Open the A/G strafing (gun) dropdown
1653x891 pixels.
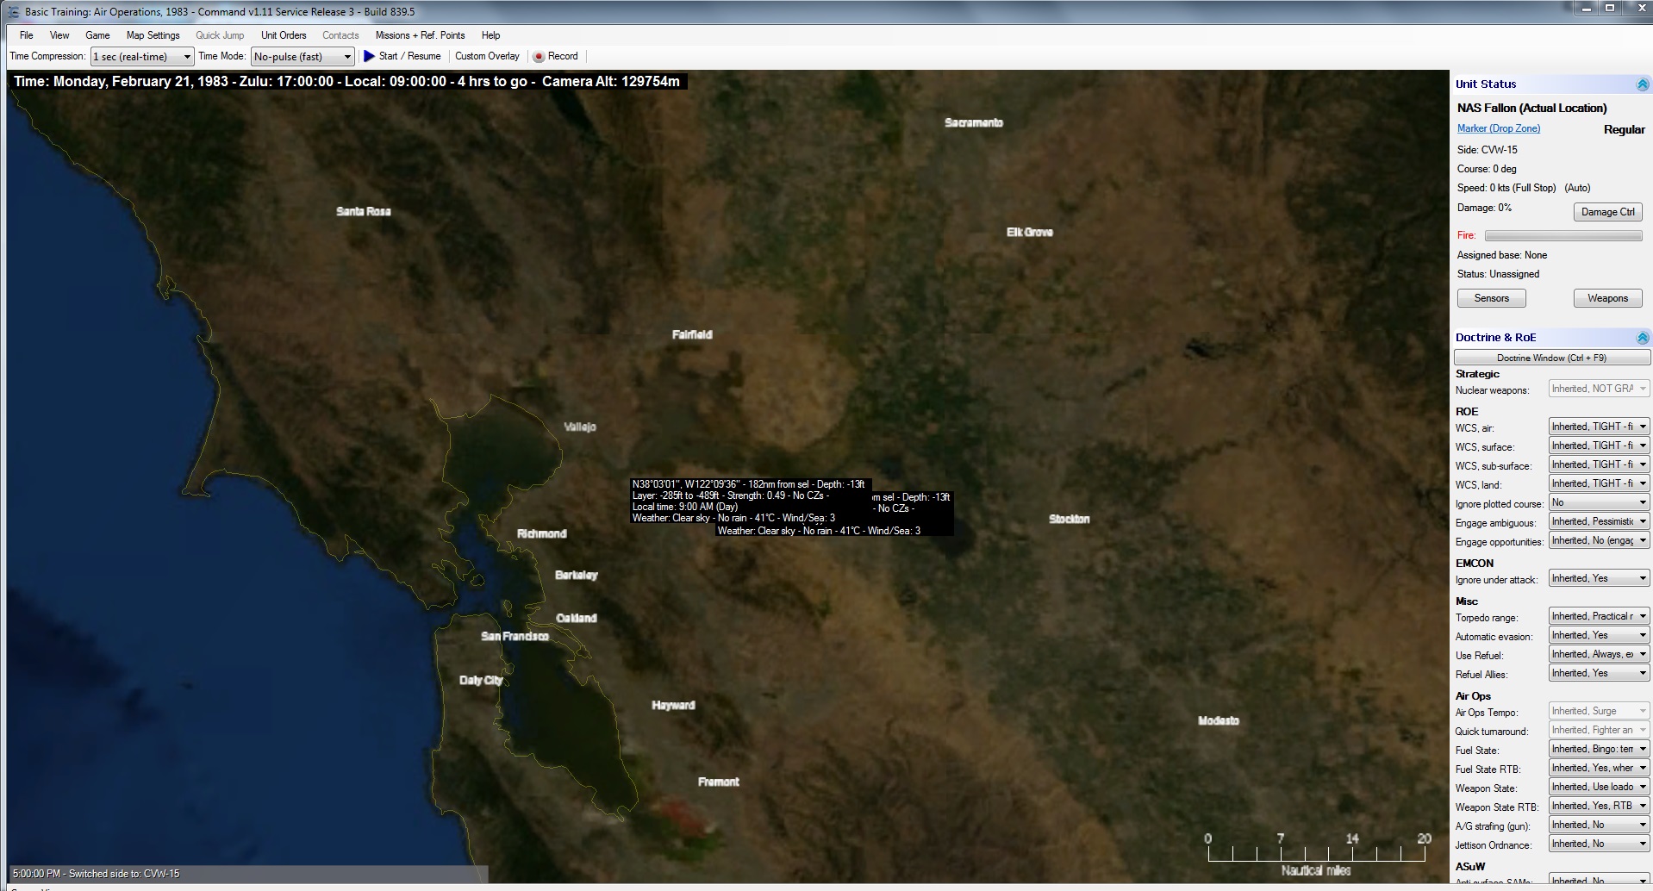click(x=1599, y=825)
